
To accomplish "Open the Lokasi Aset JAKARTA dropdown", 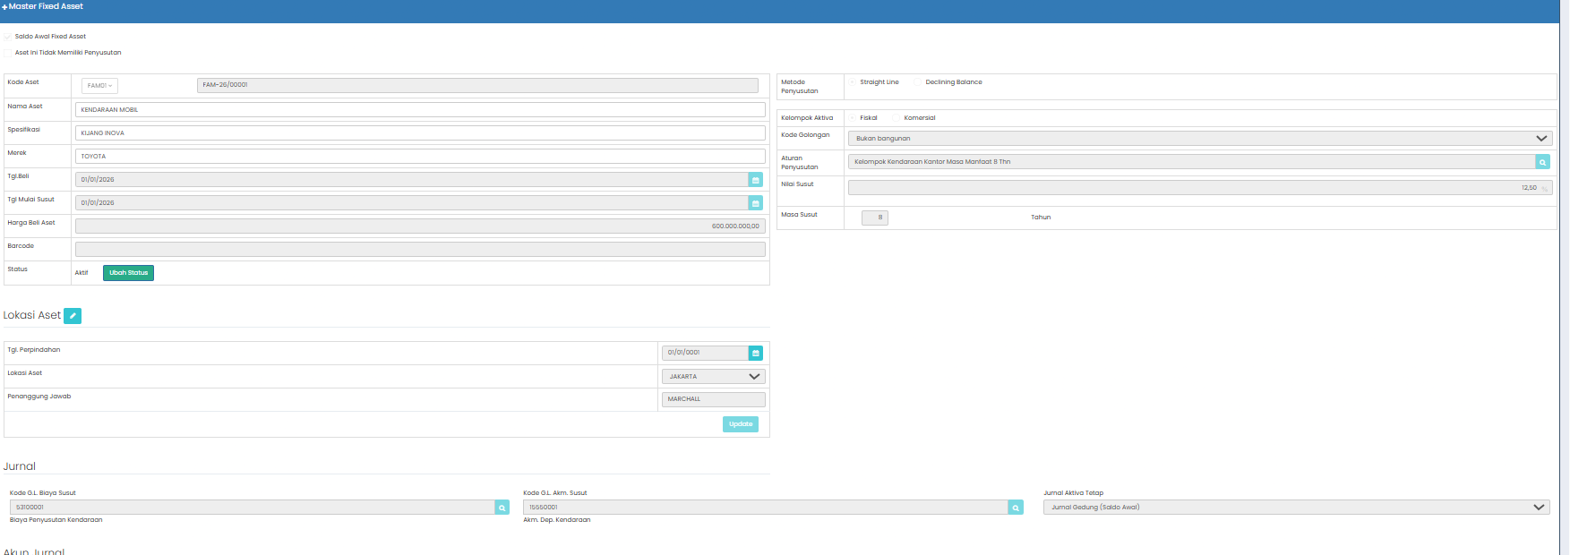I will [x=714, y=377].
